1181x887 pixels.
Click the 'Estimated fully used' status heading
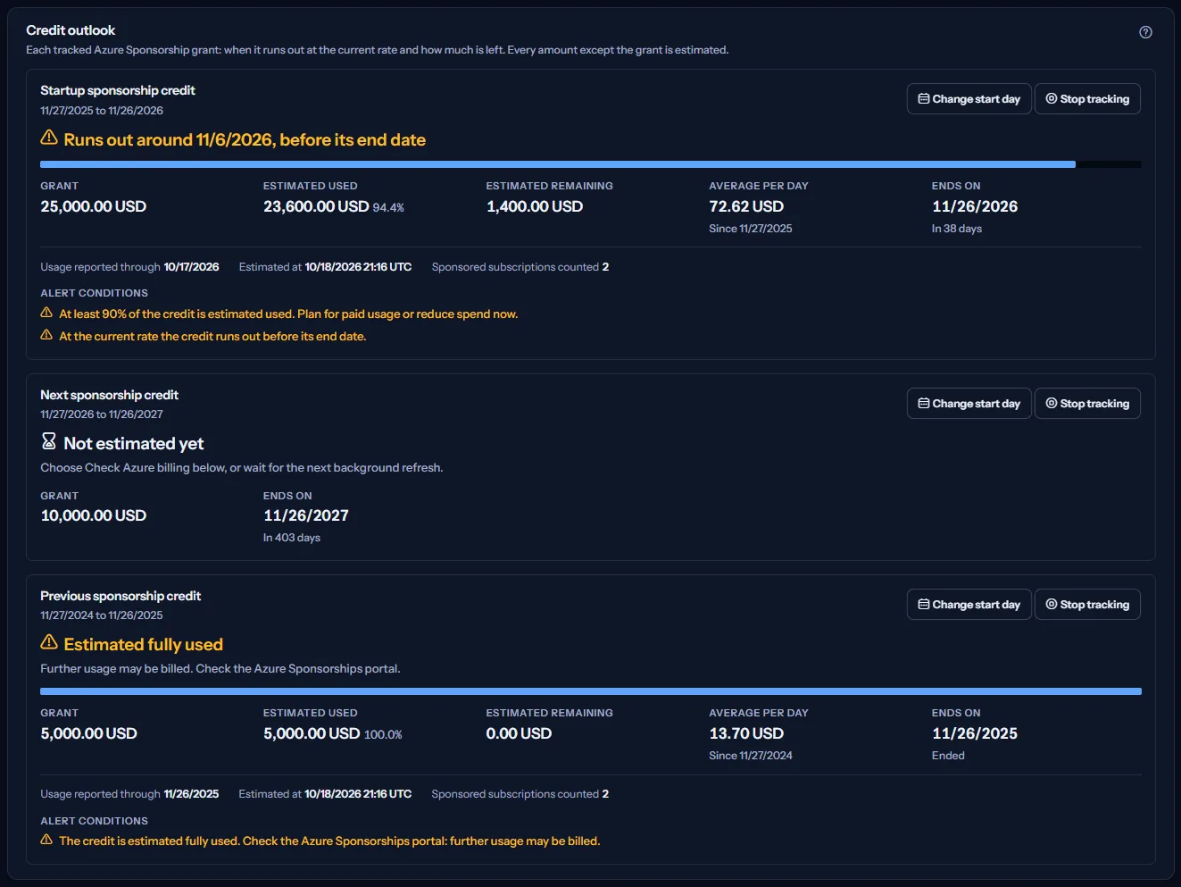point(143,644)
